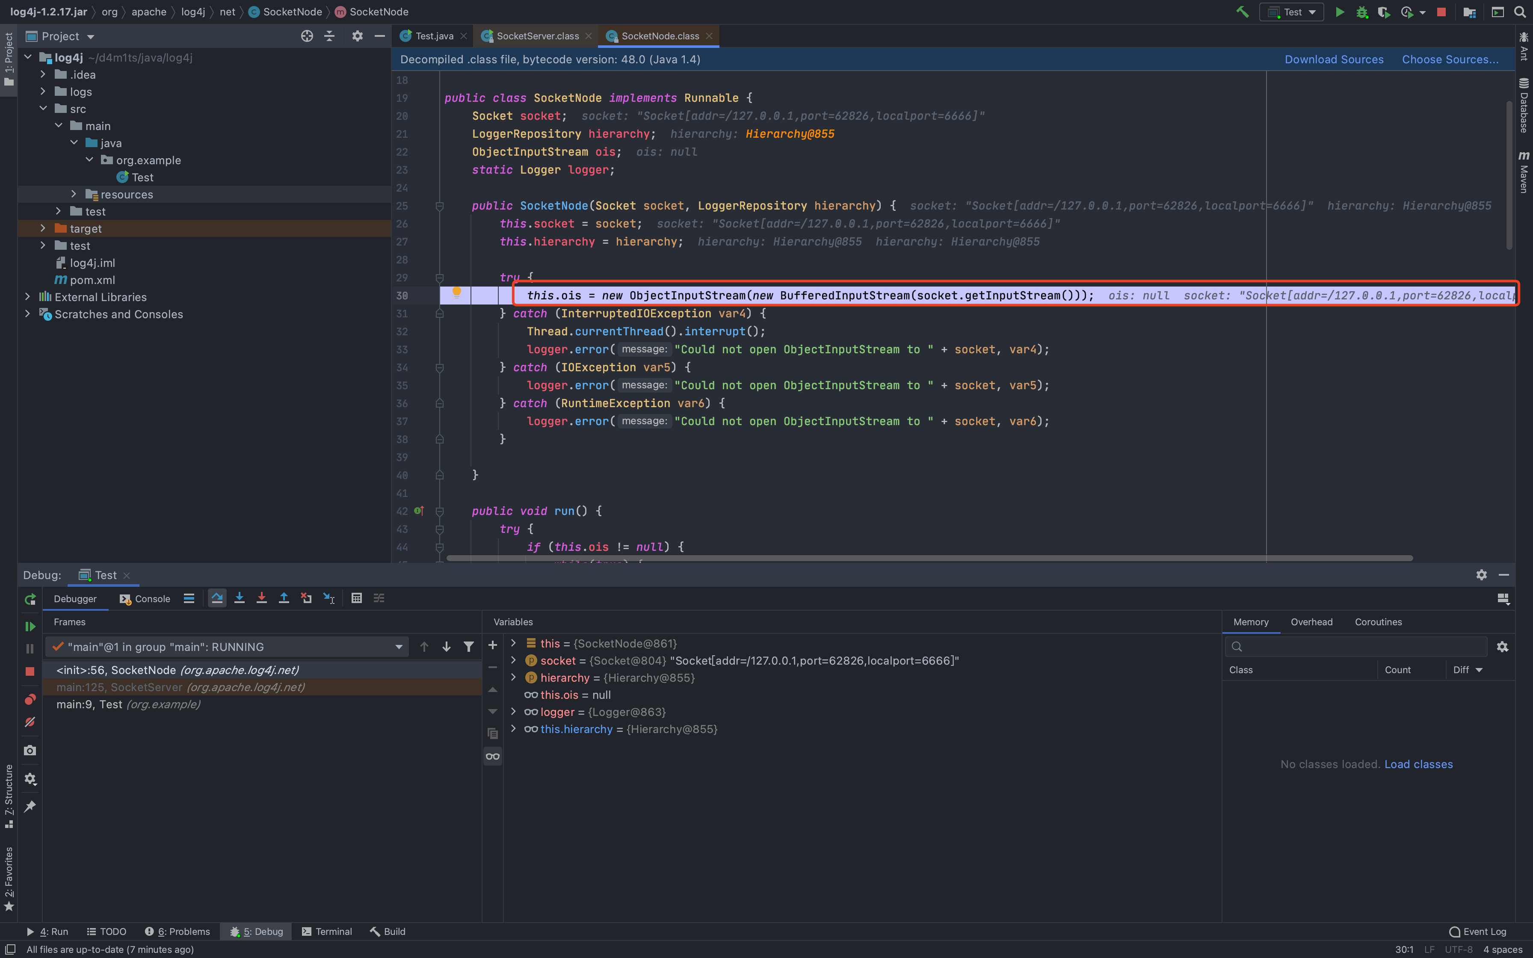Image resolution: width=1533 pixels, height=958 pixels.
Task: Switch to the SocketServer.class editor tab
Action: click(536, 36)
